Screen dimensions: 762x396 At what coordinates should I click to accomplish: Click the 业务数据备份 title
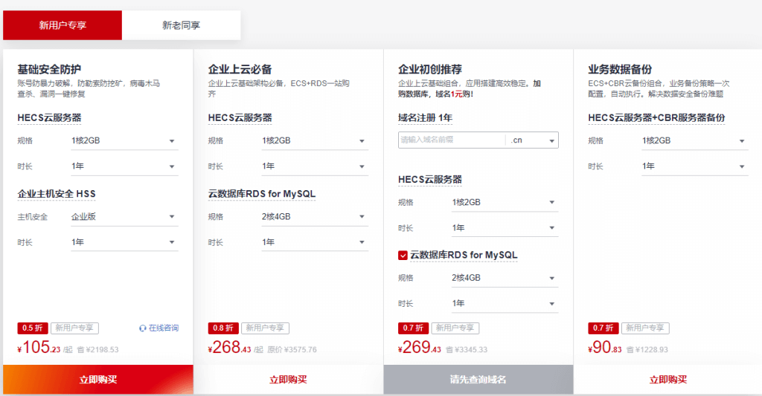click(x=620, y=69)
